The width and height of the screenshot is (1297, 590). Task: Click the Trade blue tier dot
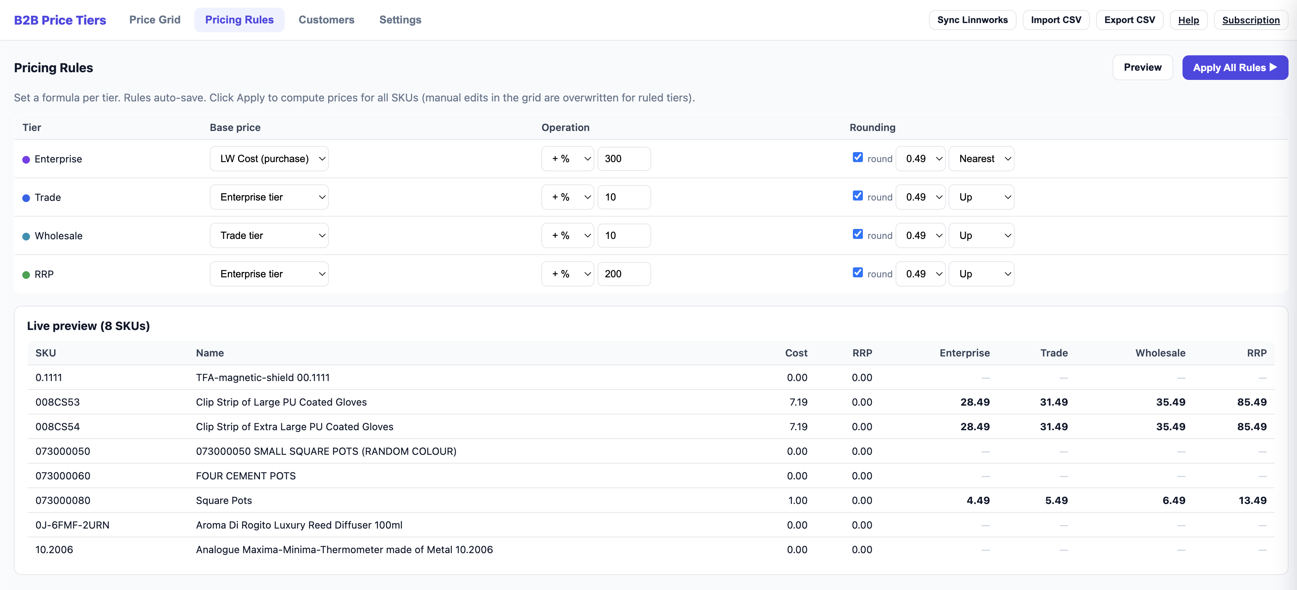[26, 198]
